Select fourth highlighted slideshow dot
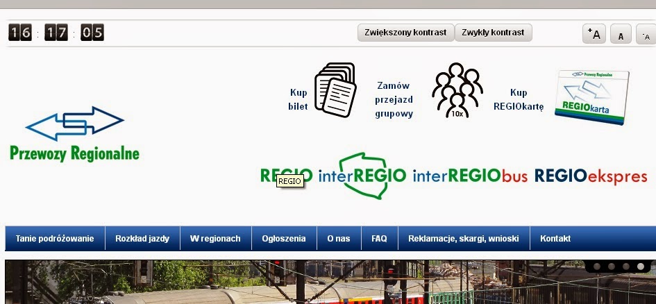Image resolution: width=656 pixels, height=304 pixels. 641,267
